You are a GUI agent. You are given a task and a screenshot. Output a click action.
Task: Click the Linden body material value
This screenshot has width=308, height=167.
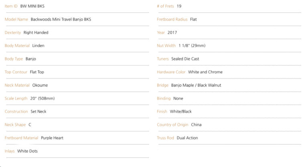(x=38, y=46)
